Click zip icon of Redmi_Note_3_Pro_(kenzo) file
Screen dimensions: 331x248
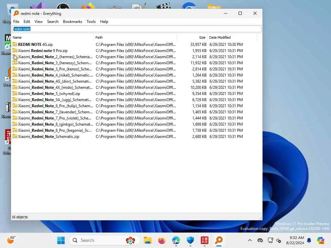pyautogui.click(x=15, y=69)
